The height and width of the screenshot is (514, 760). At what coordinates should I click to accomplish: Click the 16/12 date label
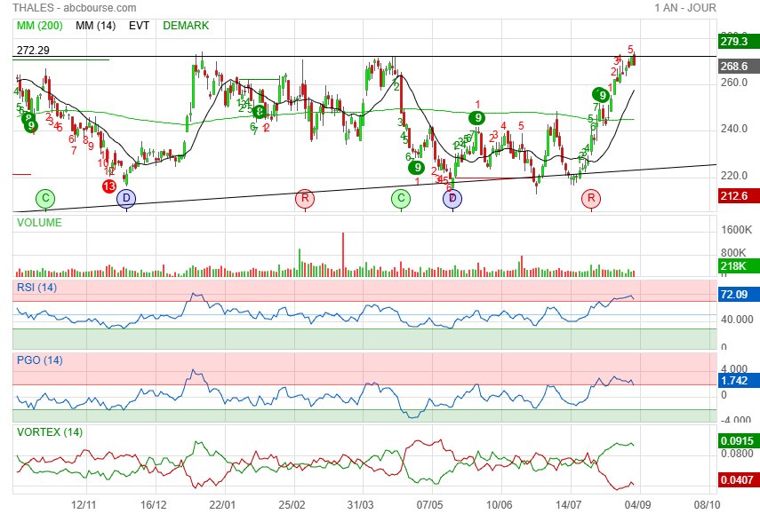(153, 505)
